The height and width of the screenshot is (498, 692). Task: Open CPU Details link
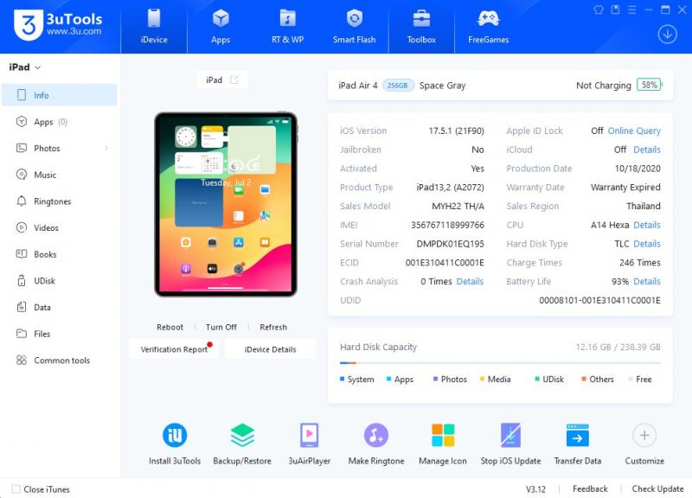[x=647, y=225]
